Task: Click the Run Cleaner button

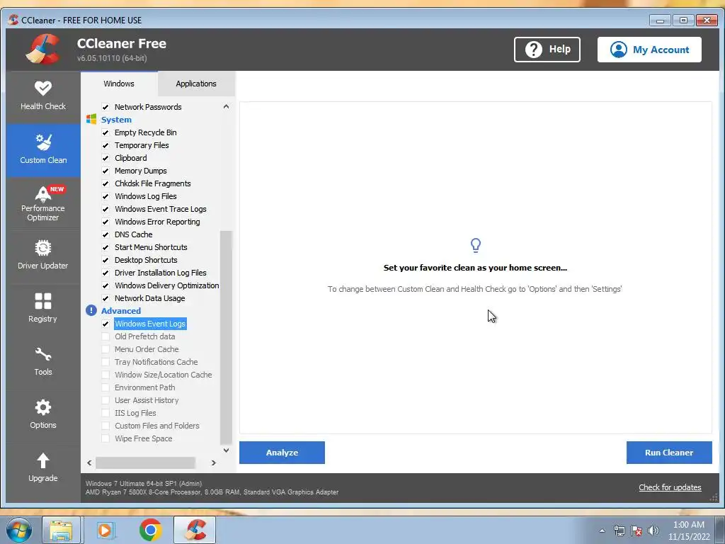Action: (x=669, y=453)
